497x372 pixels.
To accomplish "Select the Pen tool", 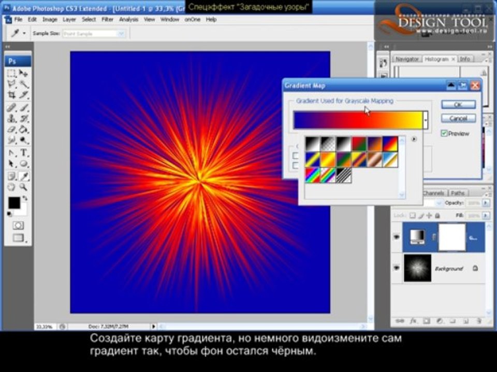I will point(11,153).
